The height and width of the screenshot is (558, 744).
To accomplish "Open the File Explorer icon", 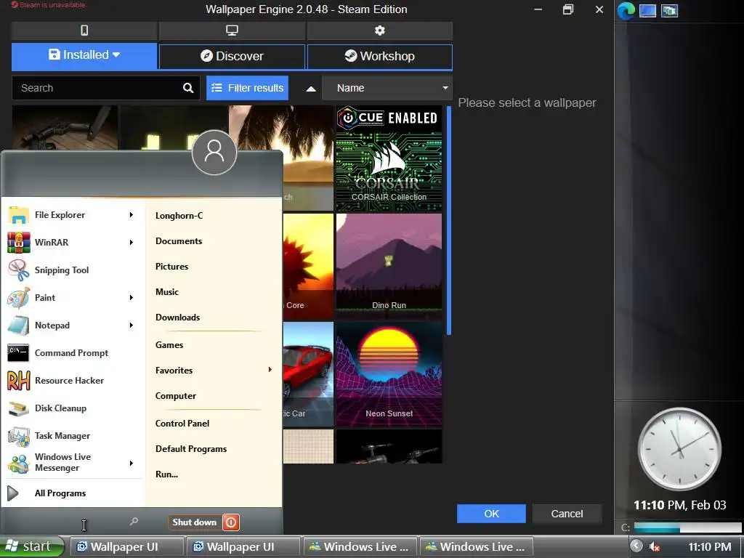I will tap(18, 215).
